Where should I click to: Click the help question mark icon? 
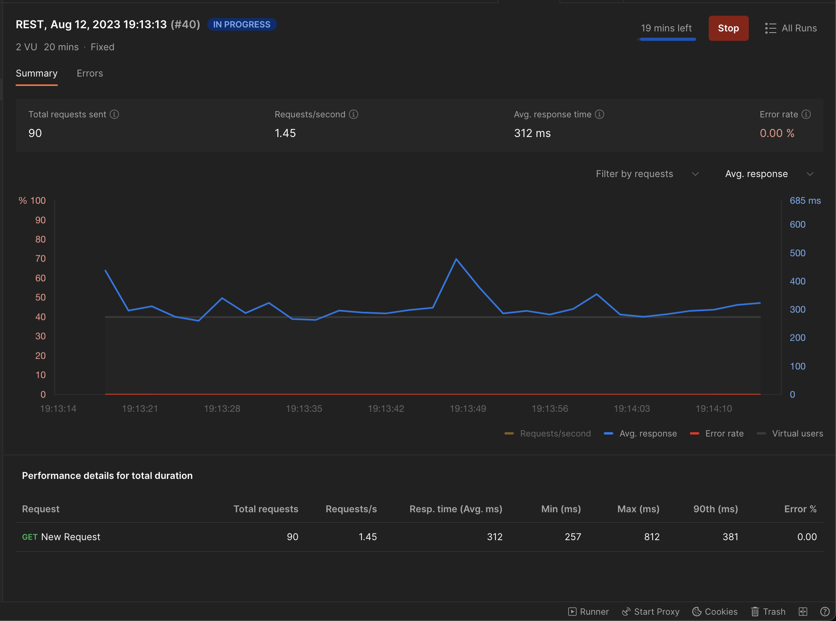pyautogui.click(x=825, y=612)
